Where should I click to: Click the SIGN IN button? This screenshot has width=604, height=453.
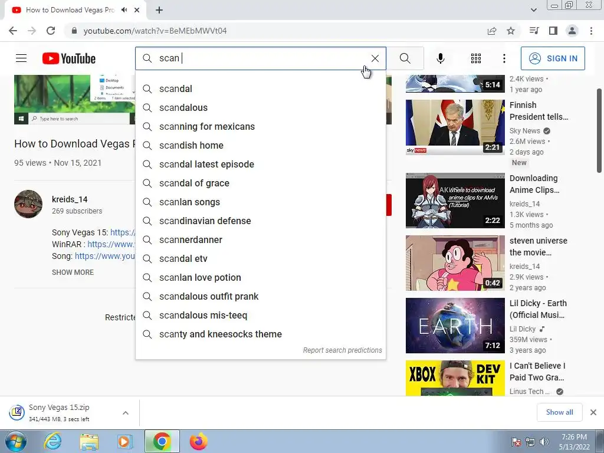[553, 58]
